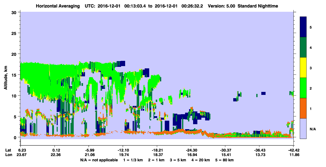Select the bright green 1 km legend swatch
326x167 pixels.
pyautogui.click(x=303, y=88)
